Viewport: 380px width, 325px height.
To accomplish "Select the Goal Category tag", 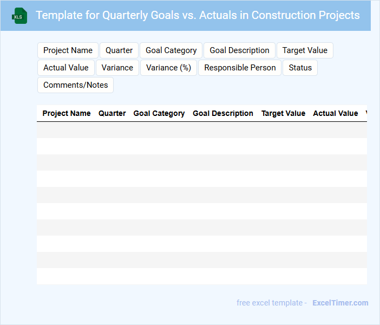I will coord(171,50).
